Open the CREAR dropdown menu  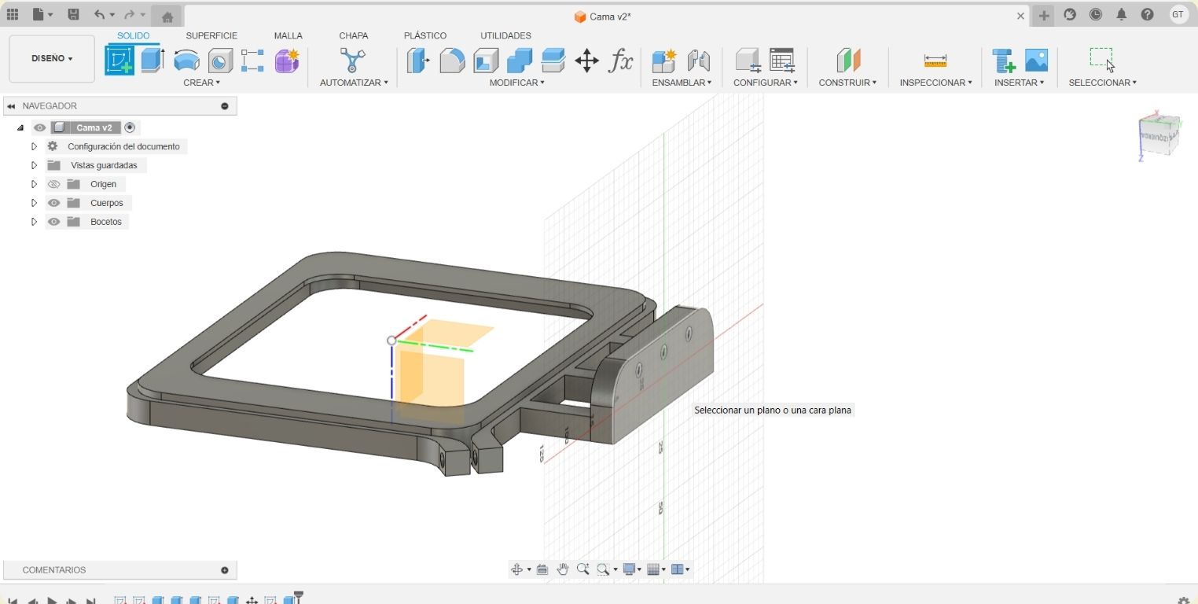202,83
